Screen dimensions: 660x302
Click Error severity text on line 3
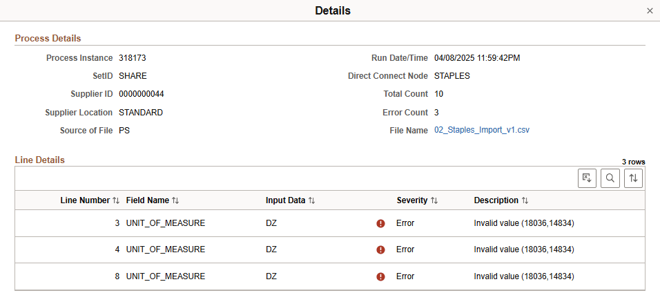point(405,223)
